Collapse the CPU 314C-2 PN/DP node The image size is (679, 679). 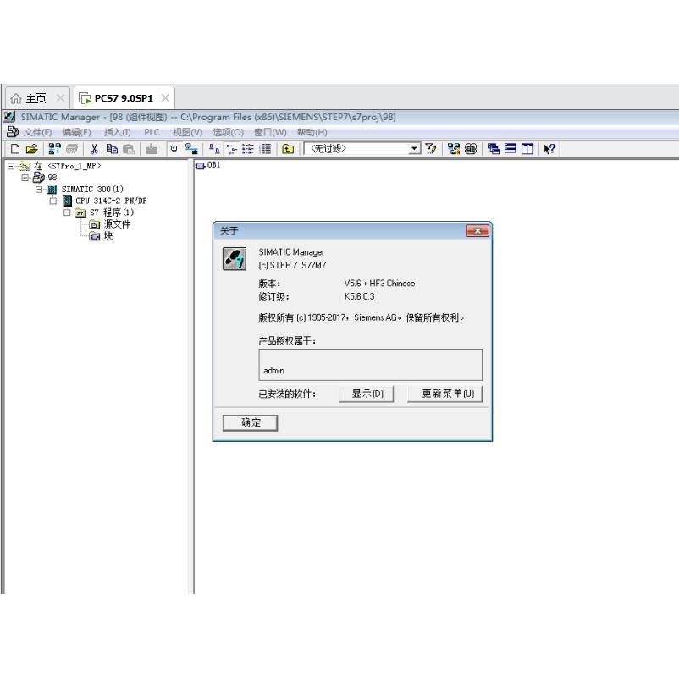click(x=52, y=201)
